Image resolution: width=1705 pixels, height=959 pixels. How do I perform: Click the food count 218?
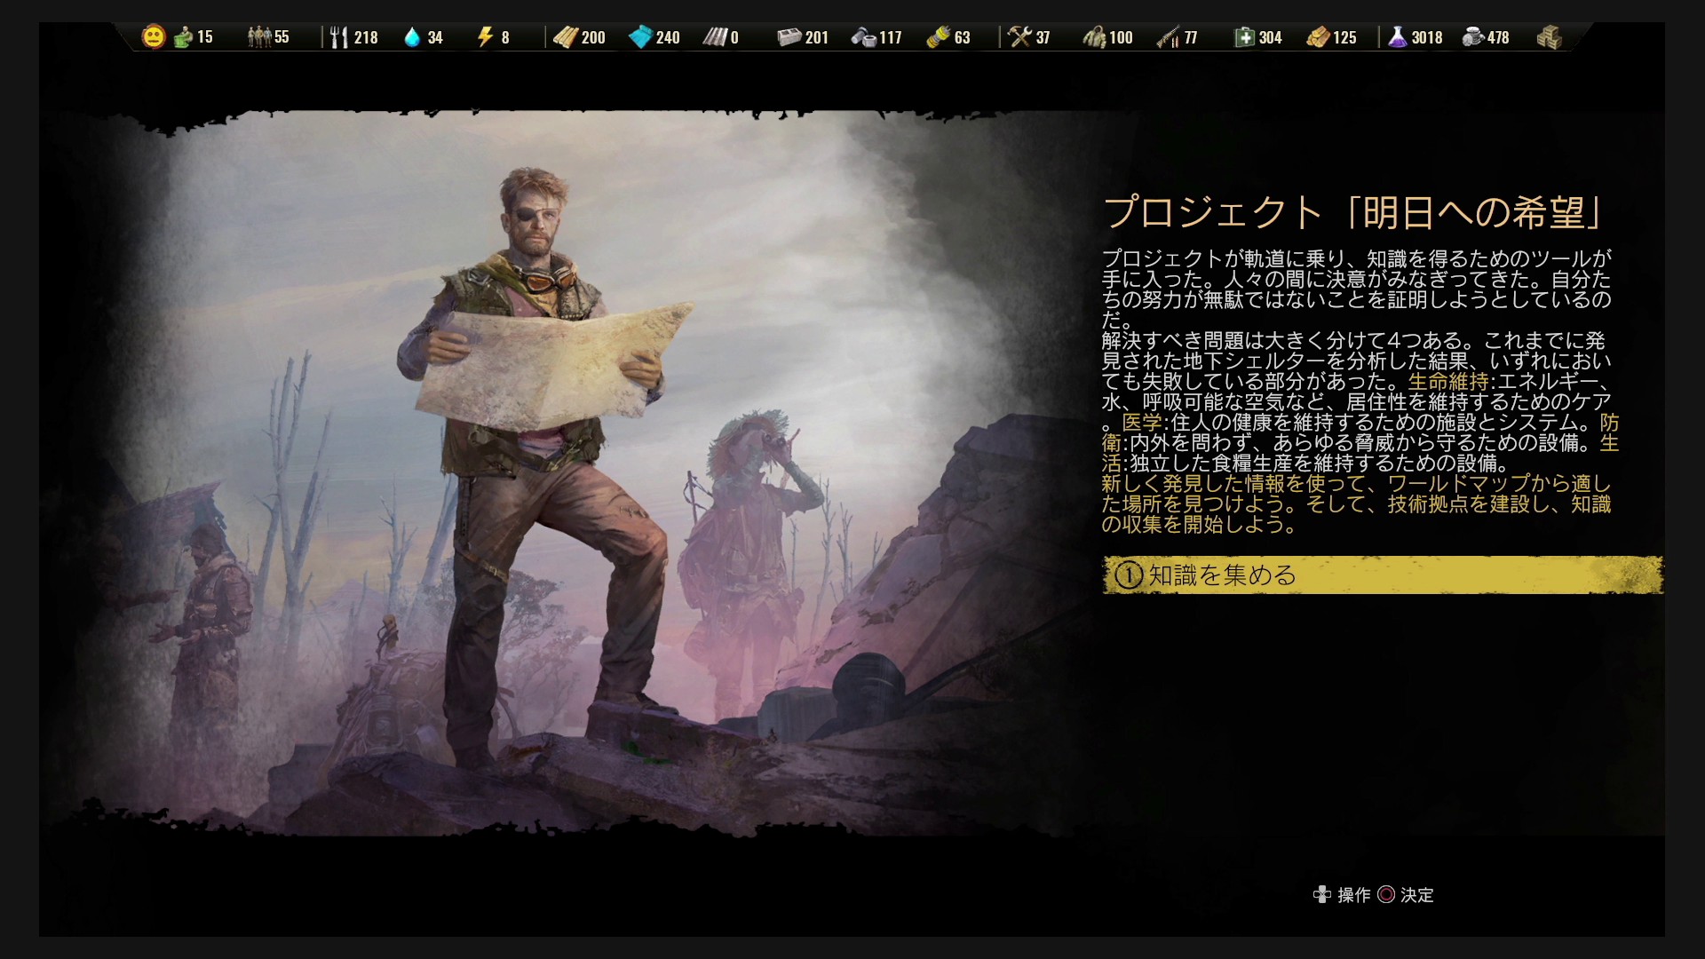point(366,37)
